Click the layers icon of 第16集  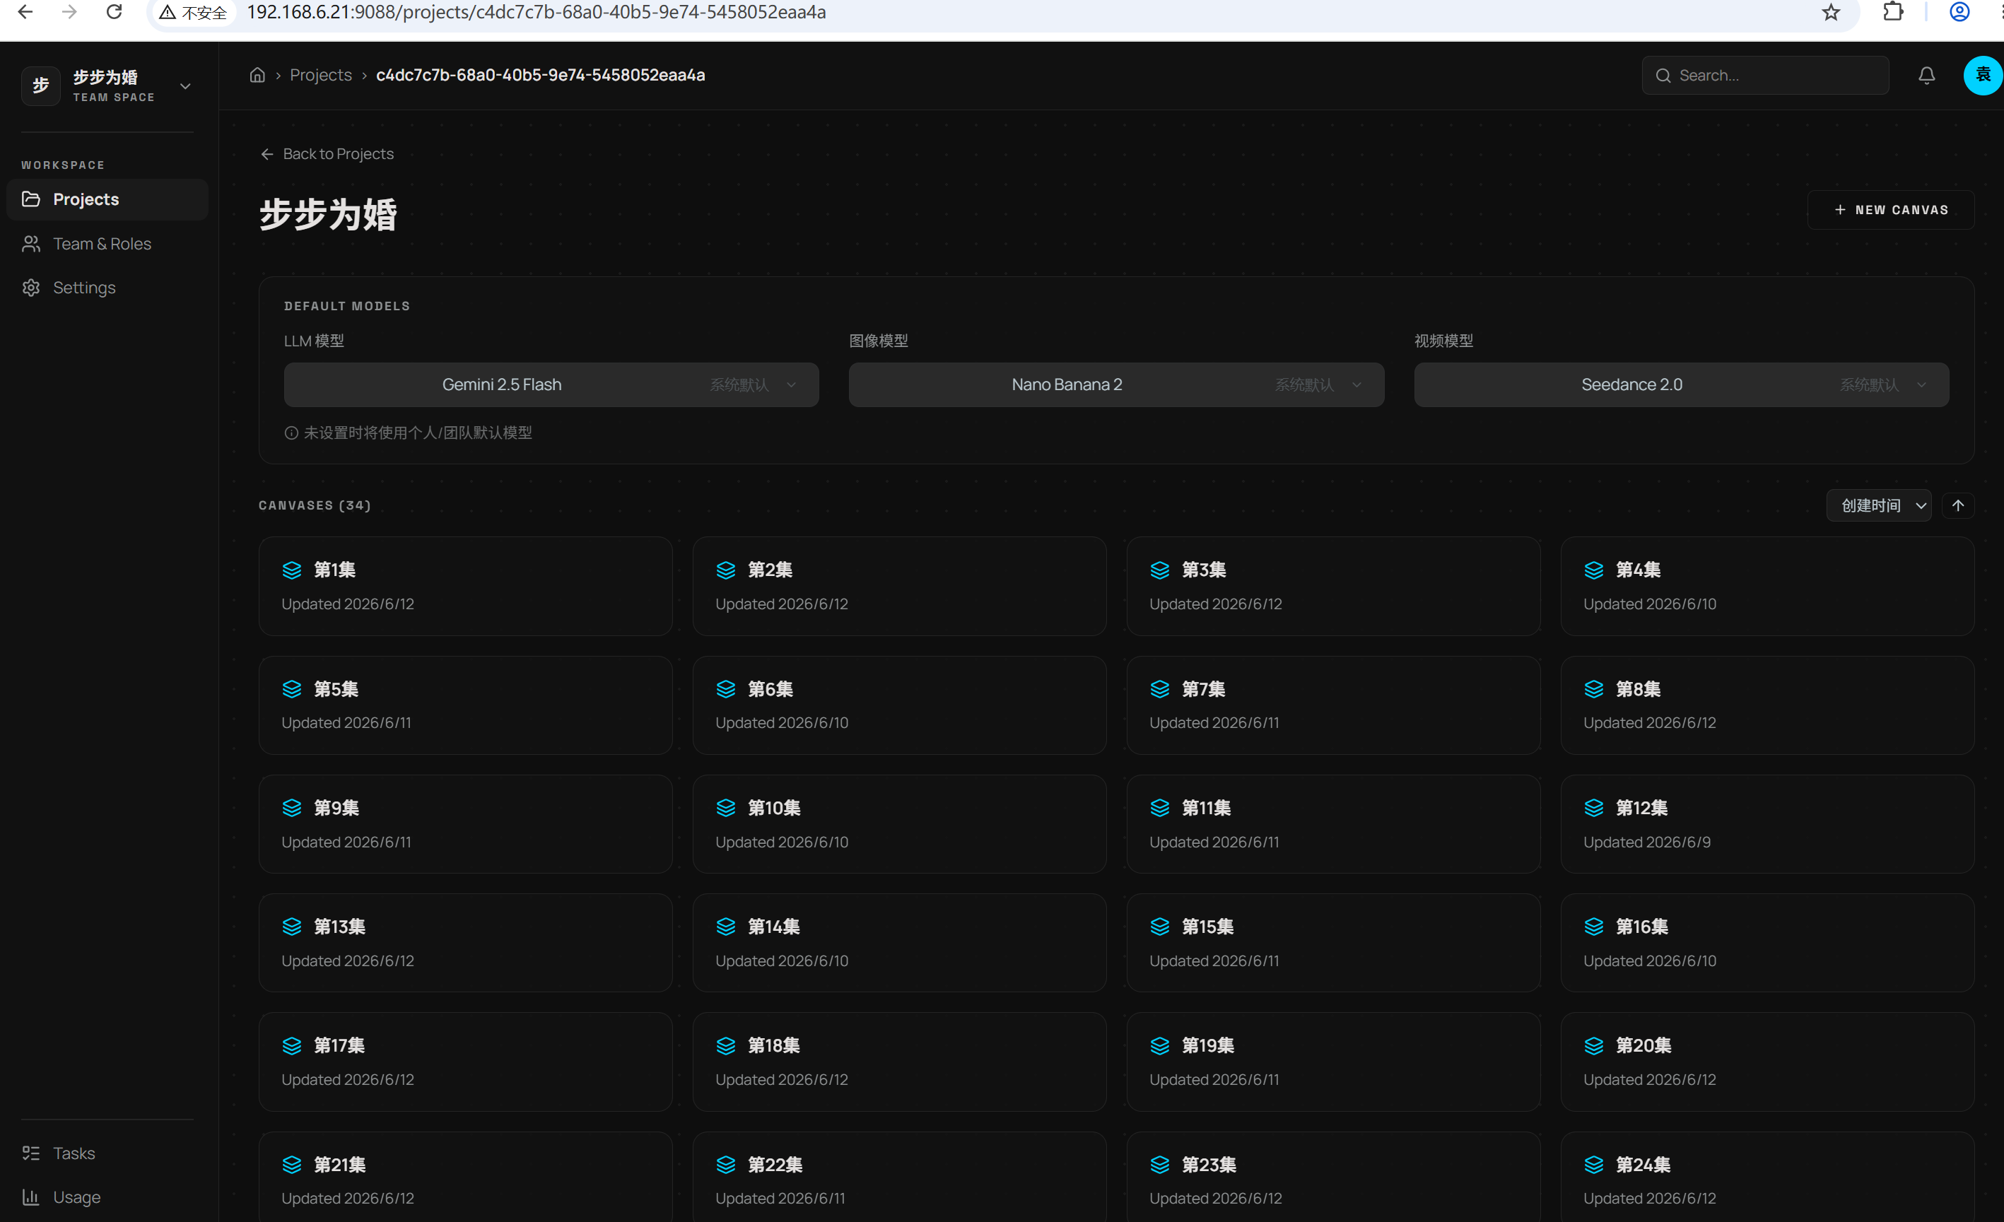pyautogui.click(x=1594, y=927)
